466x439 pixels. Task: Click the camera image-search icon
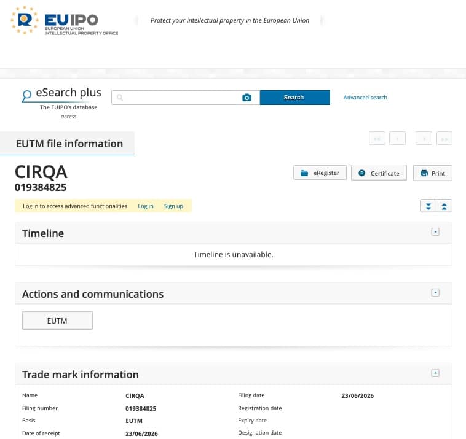247,98
